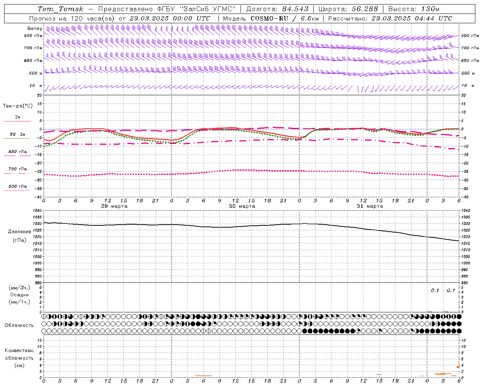Click the Ветер panel label
The image size is (481, 384).
coord(35,28)
